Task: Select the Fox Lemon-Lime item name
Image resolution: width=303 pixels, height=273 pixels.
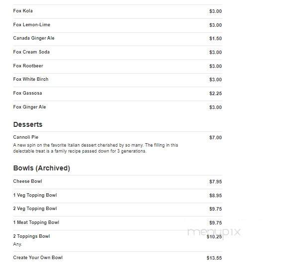Action: pos(32,25)
